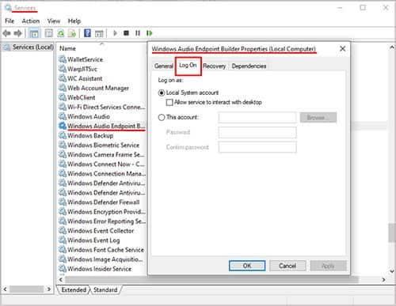Click the Start Service play icon
Viewport: 396px width, 306px height.
pos(115,33)
